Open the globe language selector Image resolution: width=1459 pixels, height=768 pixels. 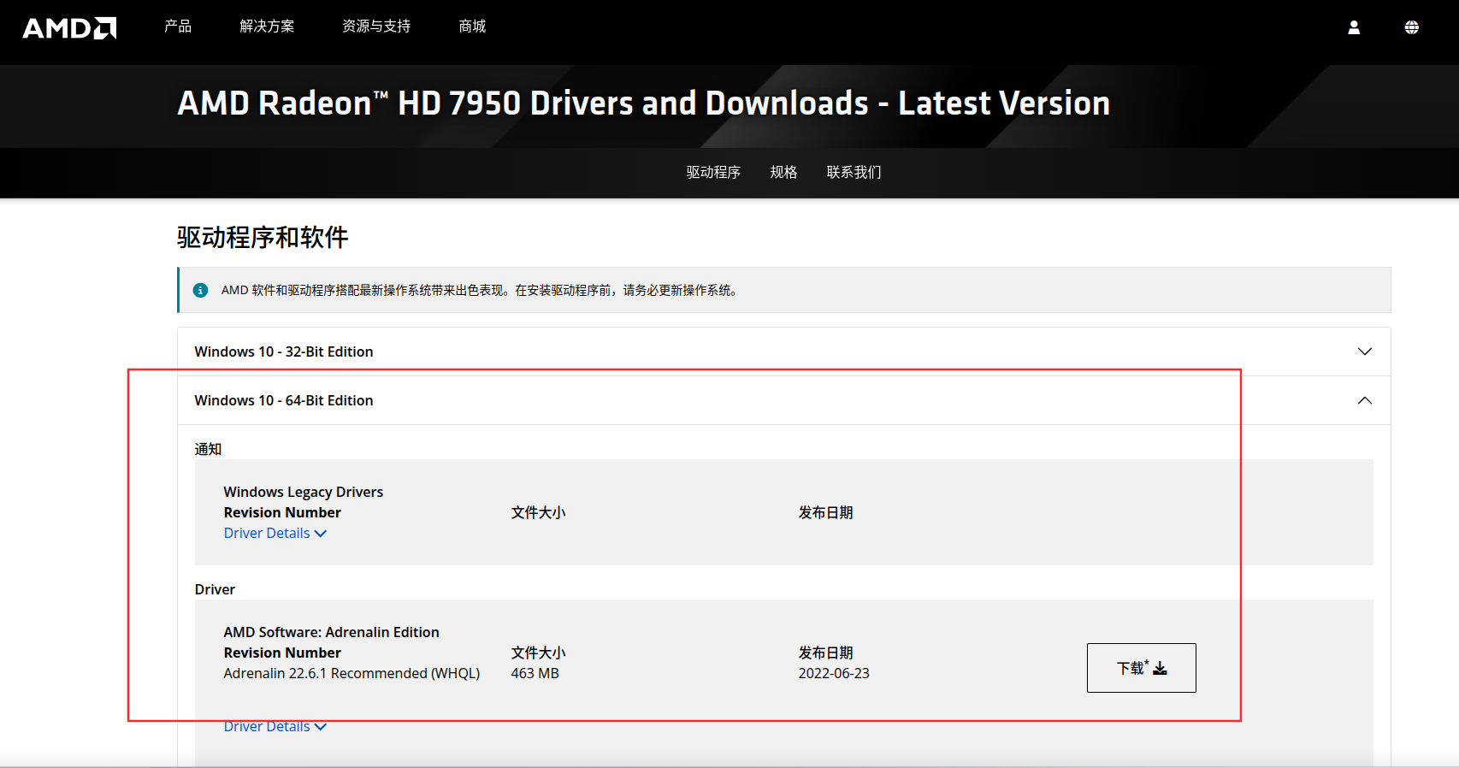pos(1412,27)
